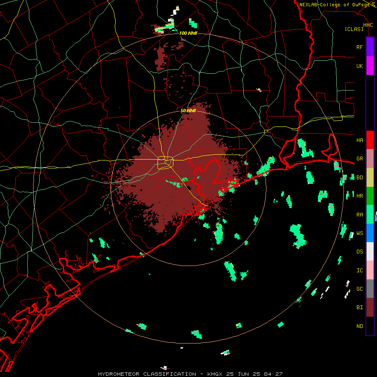Click the "ND" legend label
The image size is (377, 377).
point(360,326)
